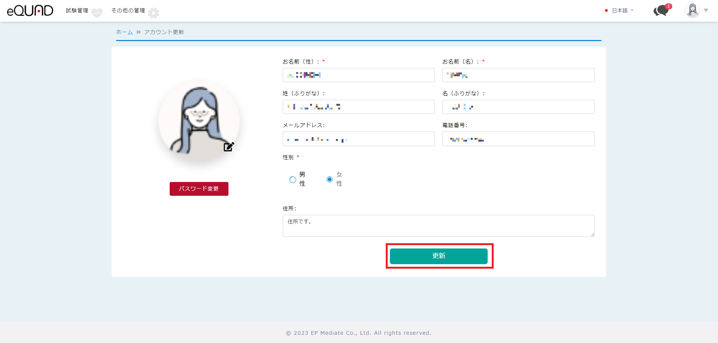
Task: Click the パスワード変更 button
Action: pyautogui.click(x=199, y=189)
